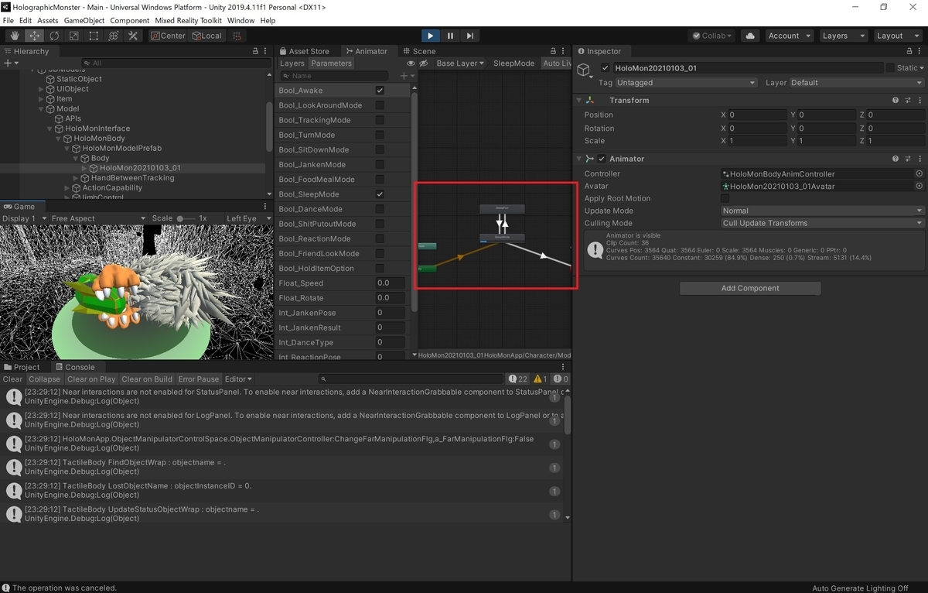Switch to the Project tab
Image resolution: width=928 pixels, height=593 pixels.
coord(22,367)
